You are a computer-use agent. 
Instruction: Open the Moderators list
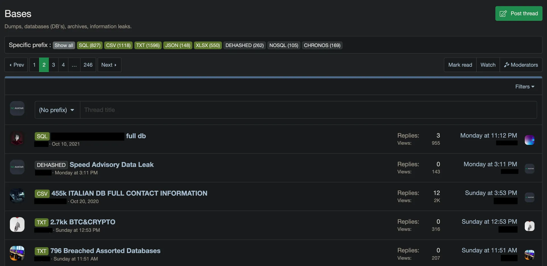521,65
